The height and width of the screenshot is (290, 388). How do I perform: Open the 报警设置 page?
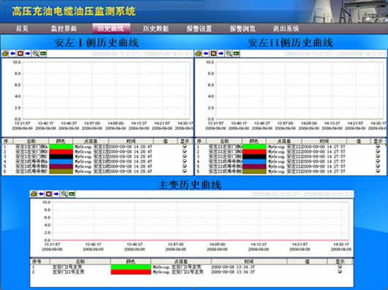pyautogui.click(x=199, y=29)
